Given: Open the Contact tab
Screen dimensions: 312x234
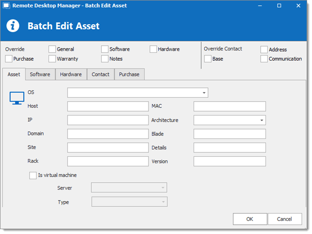Looking at the screenshot, I should [x=100, y=74].
